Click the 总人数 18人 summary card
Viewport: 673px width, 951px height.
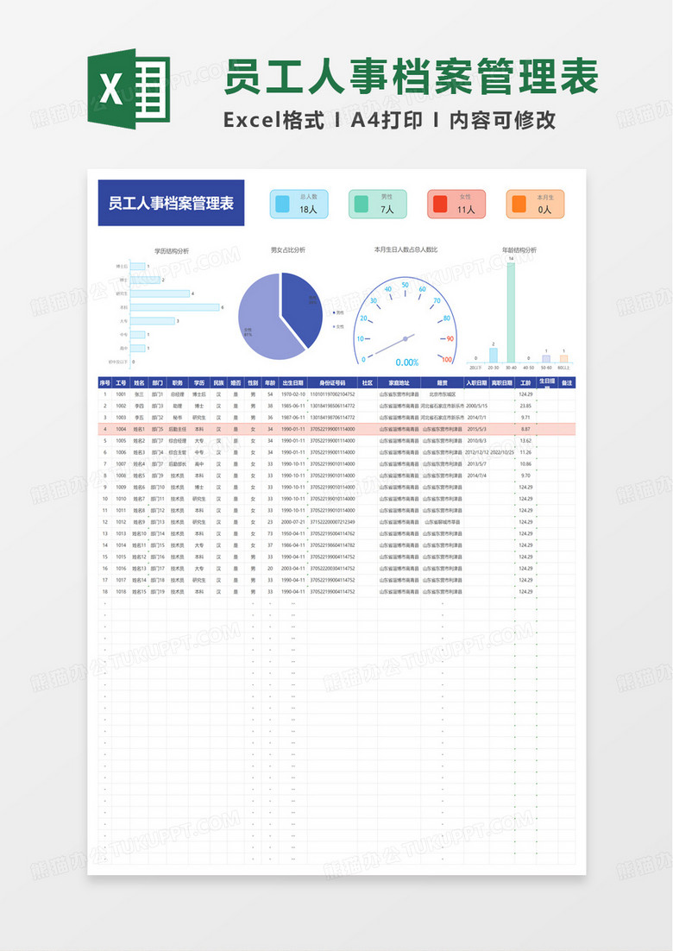click(x=299, y=204)
